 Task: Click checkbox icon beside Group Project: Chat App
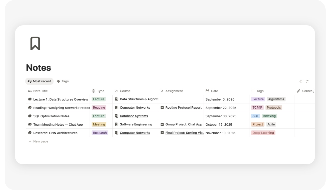point(162,124)
